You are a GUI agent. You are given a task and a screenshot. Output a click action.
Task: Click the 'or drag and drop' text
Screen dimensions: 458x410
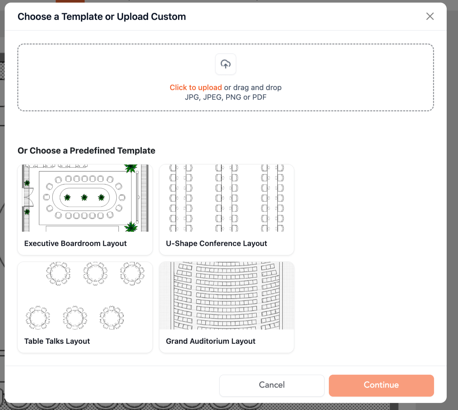coord(253,87)
